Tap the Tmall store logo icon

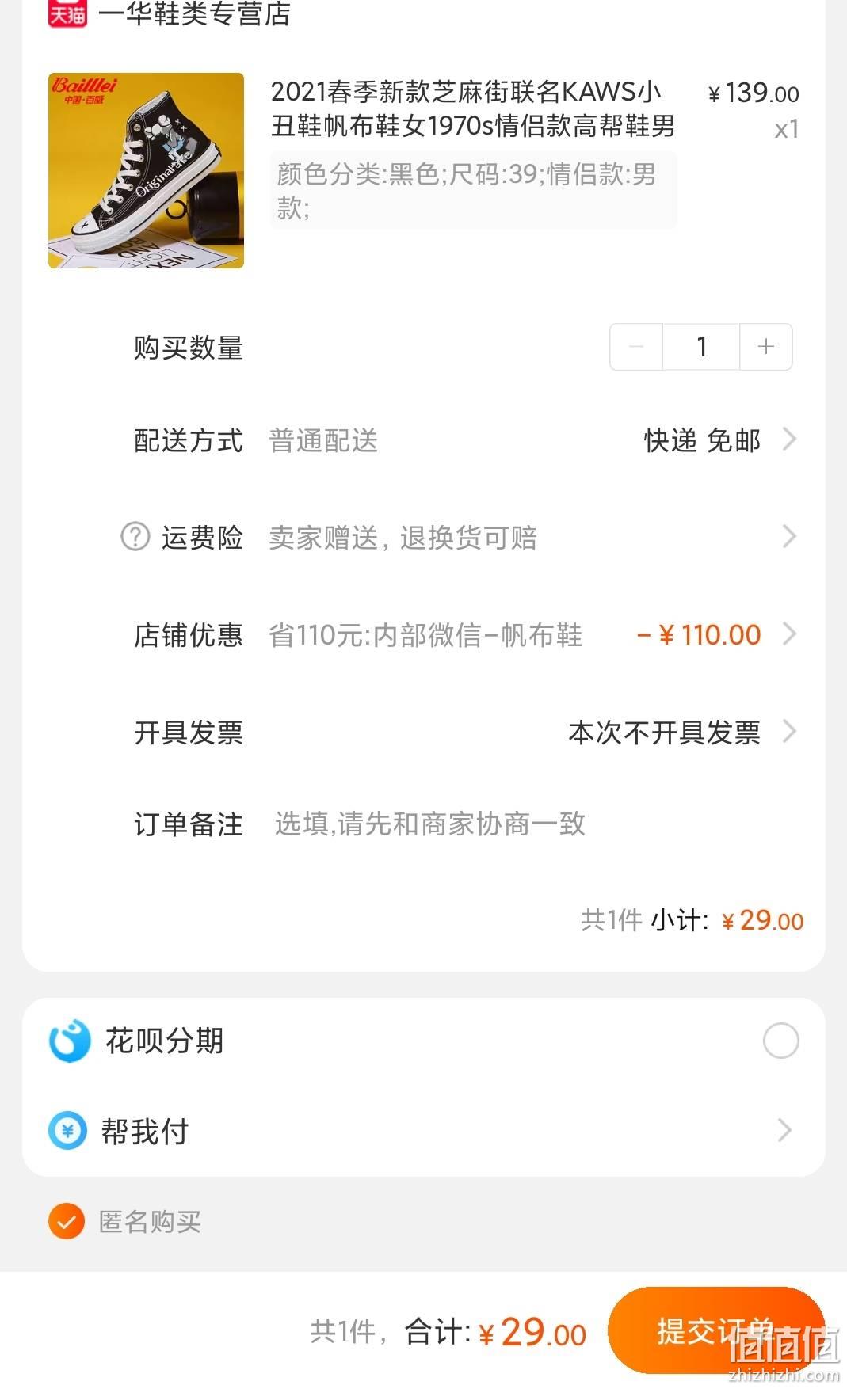pos(67,13)
